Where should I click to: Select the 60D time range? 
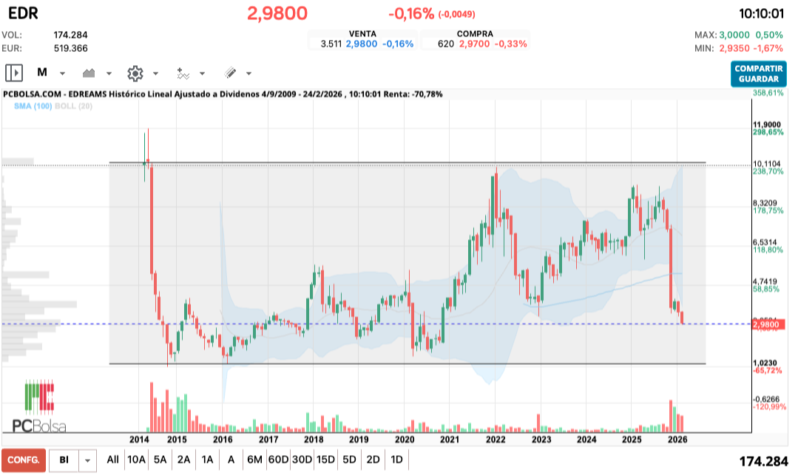278,460
